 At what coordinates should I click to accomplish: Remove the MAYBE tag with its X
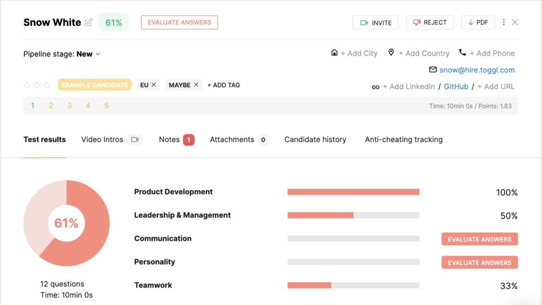coord(195,85)
